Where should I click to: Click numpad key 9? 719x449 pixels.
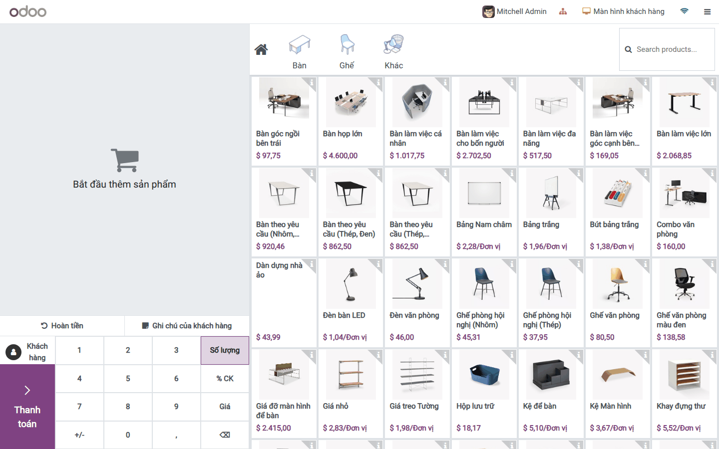(176, 407)
